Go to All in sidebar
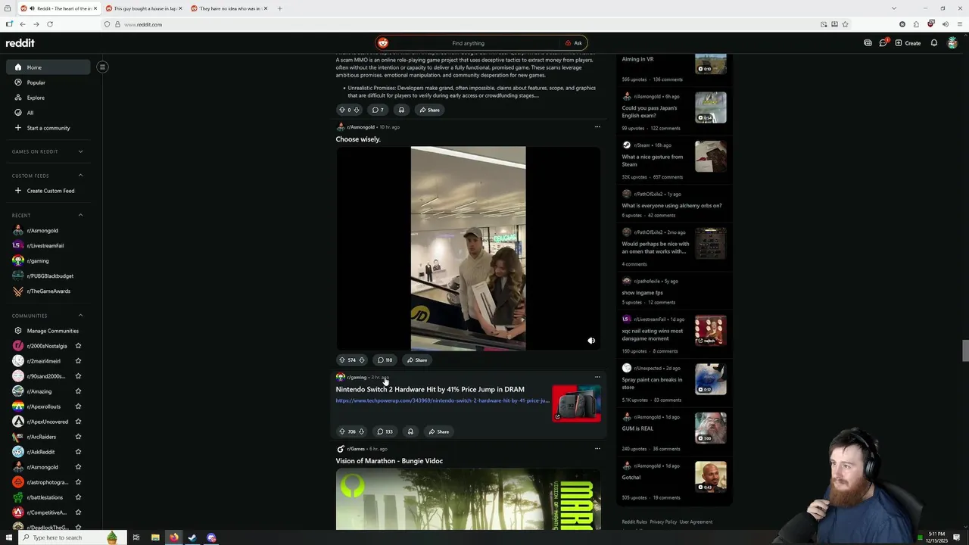The height and width of the screenshot is (545, 969). (48, 113)
